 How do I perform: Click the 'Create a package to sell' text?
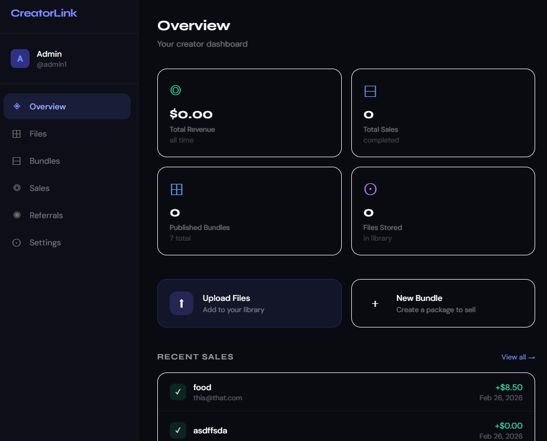436,310
